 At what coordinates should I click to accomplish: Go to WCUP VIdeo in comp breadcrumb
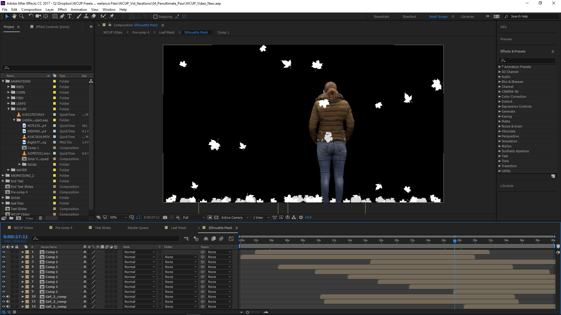point(113,32)
